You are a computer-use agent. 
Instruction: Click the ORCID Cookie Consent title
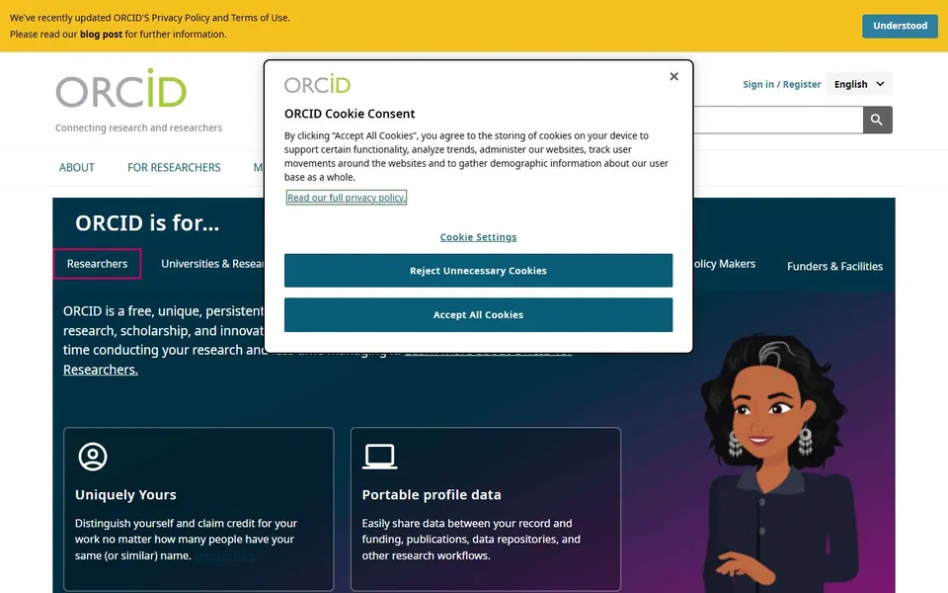[350, 114]
